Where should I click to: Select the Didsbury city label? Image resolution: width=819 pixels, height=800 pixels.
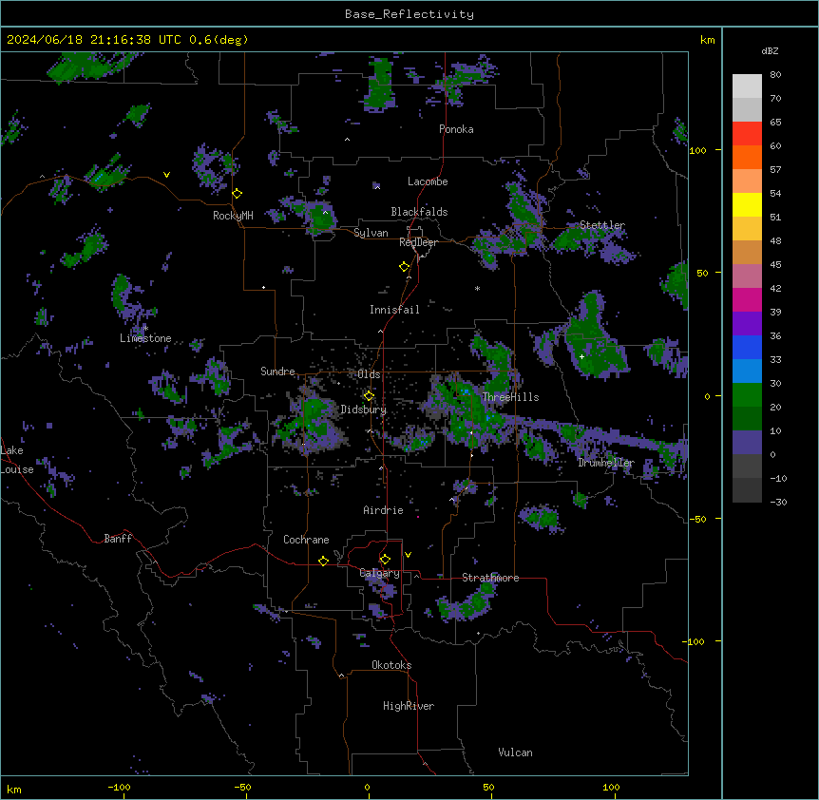(x=364, y=410)
